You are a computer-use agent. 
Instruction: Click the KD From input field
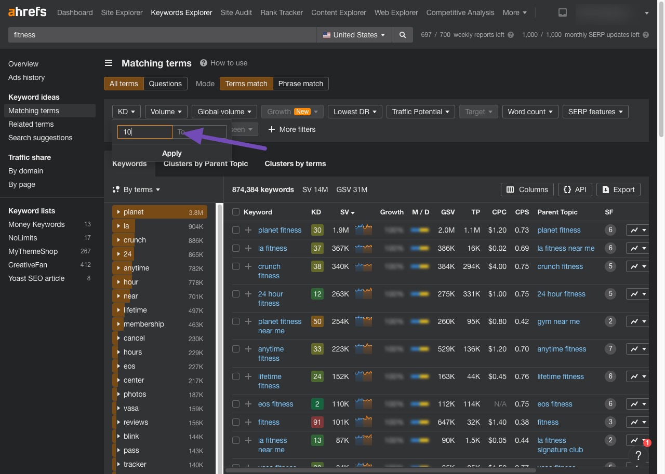(145, 132)
